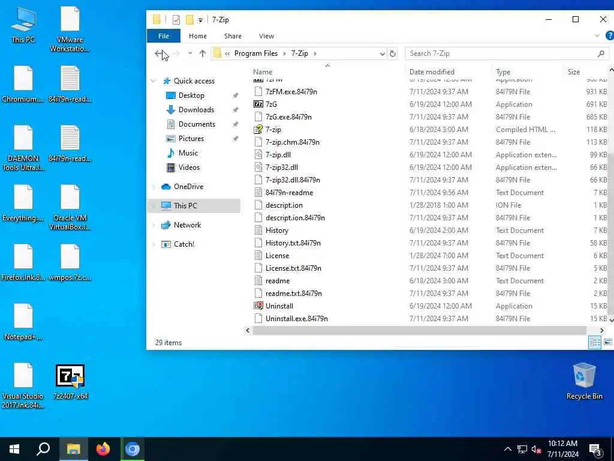Select the Oracle VM VirtualBox desktop file
Screen dimensions: 614x461
(x=70, y=207)
